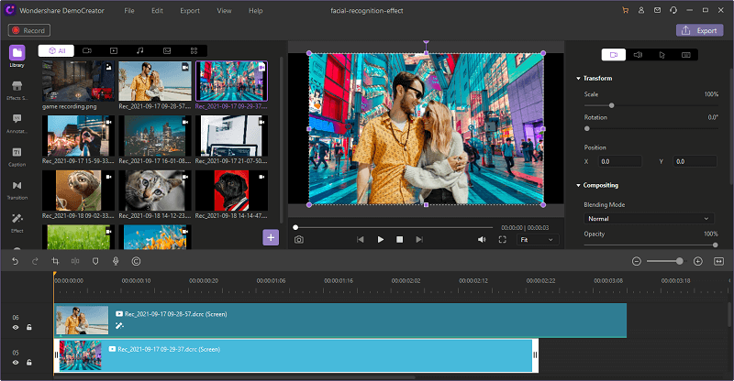
Task: Select the video media filter tab
Action: click(114, 50)
